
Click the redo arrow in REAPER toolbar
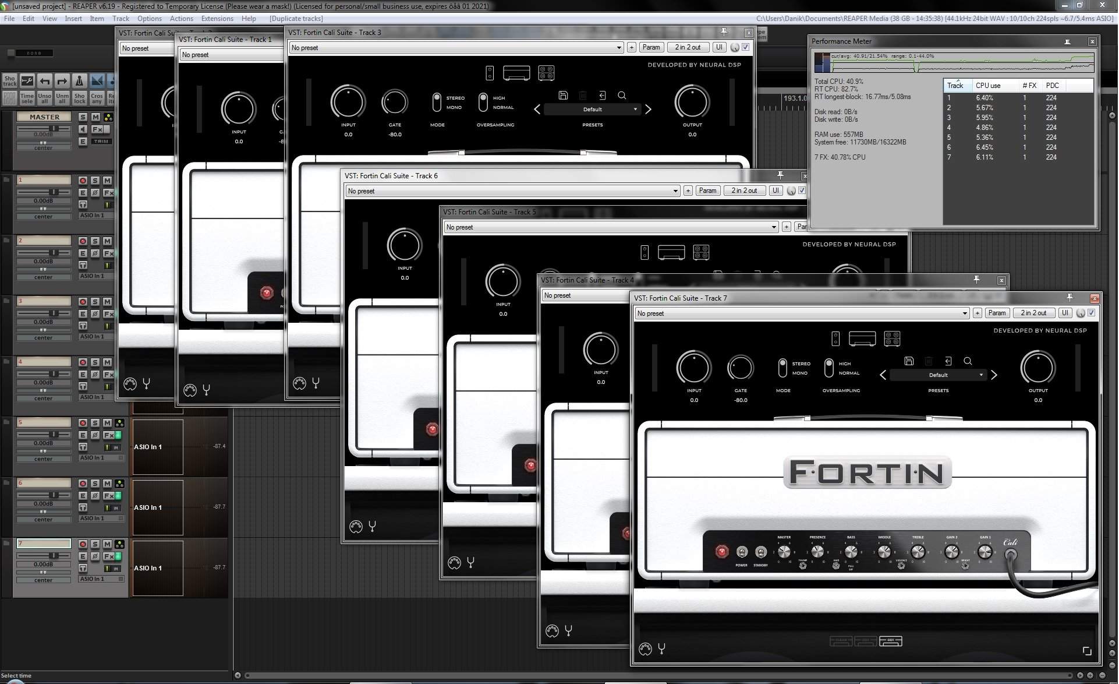click(62, 81)
